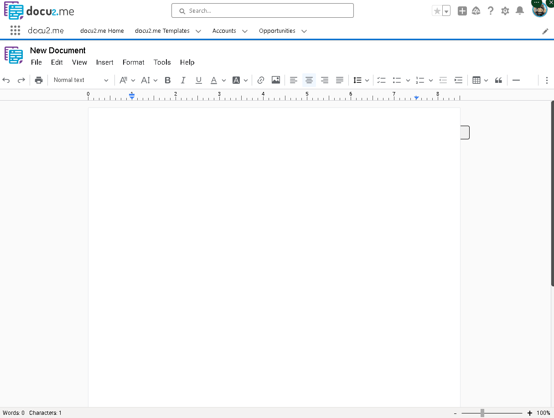Zoom in with the plus button
The height and width of the screenshot is (418, 554).
(529, 413)
